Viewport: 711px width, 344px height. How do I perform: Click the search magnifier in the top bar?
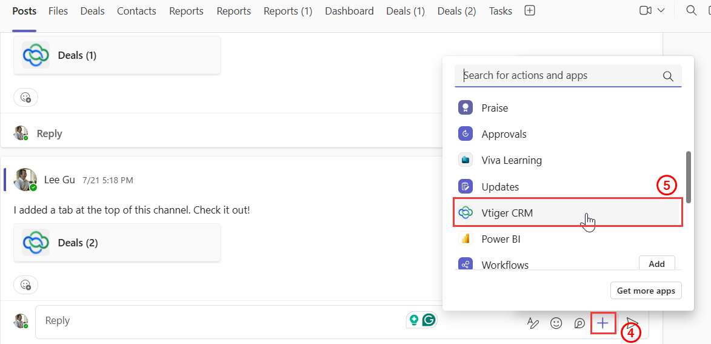[x=692, y=11]
